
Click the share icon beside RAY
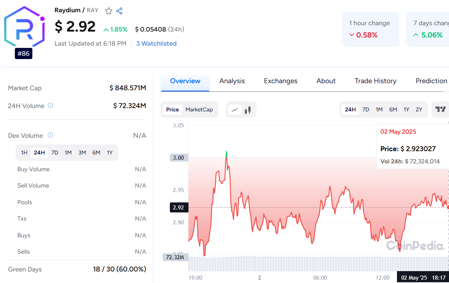(x=119, y=11)
